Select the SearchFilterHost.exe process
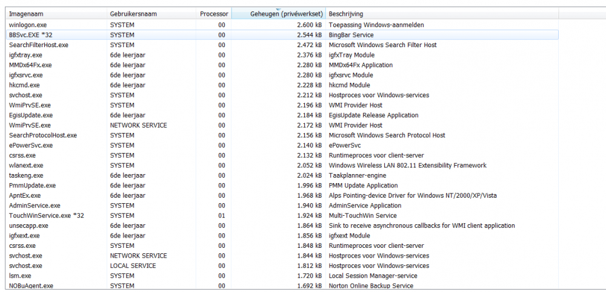 click(x=39, y=45)
